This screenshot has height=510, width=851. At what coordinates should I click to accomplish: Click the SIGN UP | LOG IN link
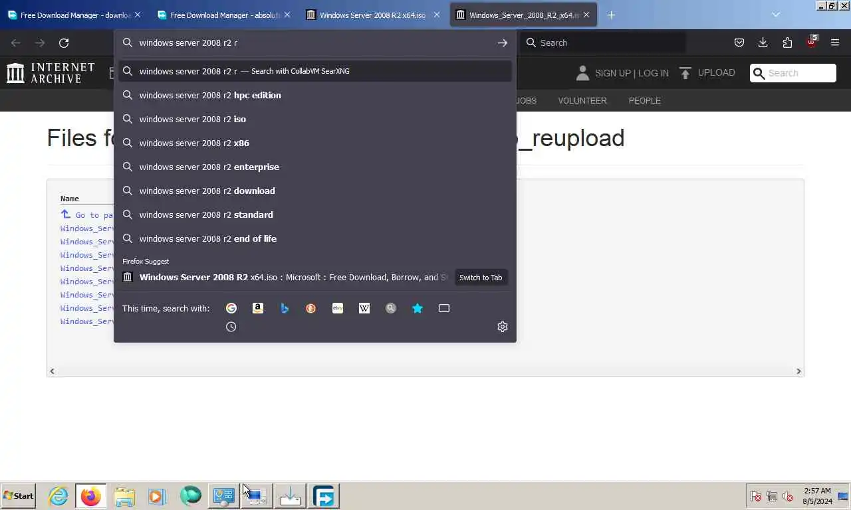coord(632,73)
